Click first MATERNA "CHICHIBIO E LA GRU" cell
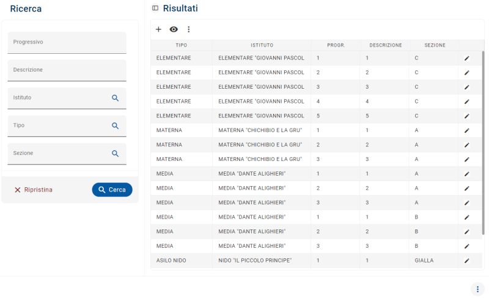The height and width of the screenshot is (298, 489). pos(260,130)
